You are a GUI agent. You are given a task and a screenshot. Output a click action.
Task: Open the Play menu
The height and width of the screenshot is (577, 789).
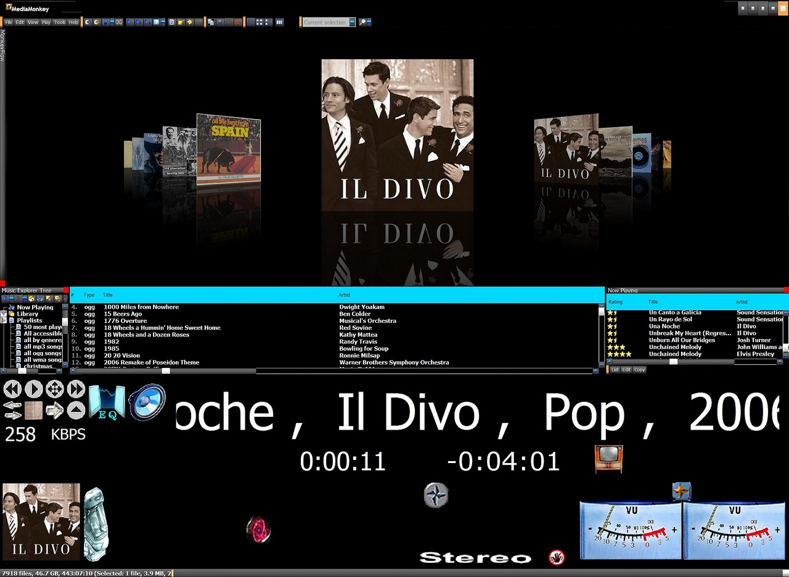46,22
